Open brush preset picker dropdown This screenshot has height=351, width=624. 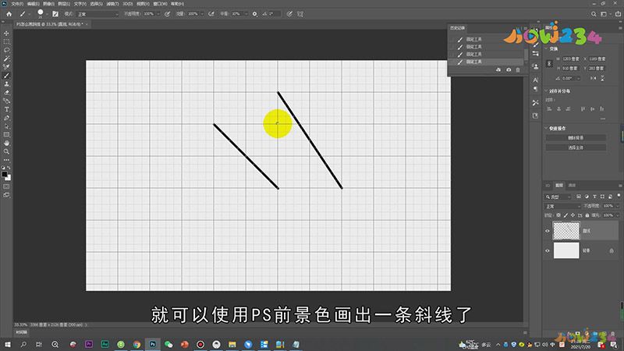point(47,14)
